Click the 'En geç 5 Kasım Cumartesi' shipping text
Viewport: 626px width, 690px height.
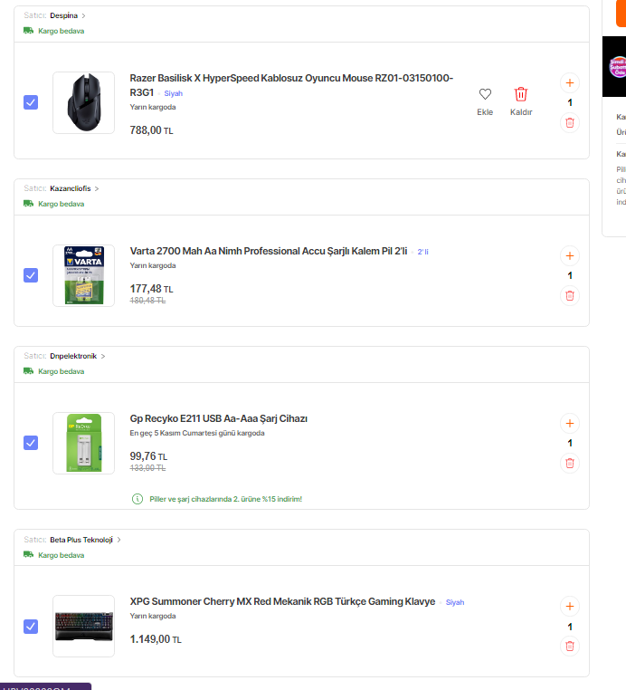[197, 433]
